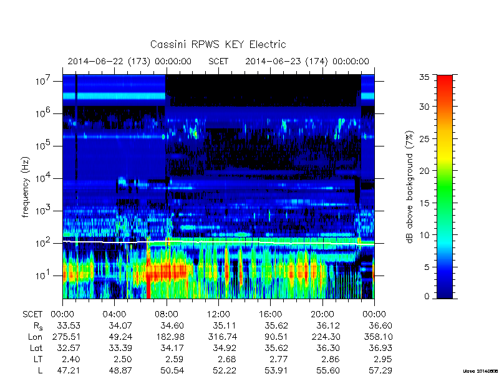Click the 10^1 frequency tick label

click(44, 276)
